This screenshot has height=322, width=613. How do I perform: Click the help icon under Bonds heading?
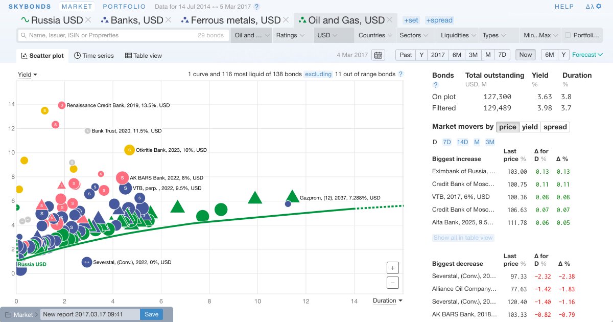(x=436, y=85)
